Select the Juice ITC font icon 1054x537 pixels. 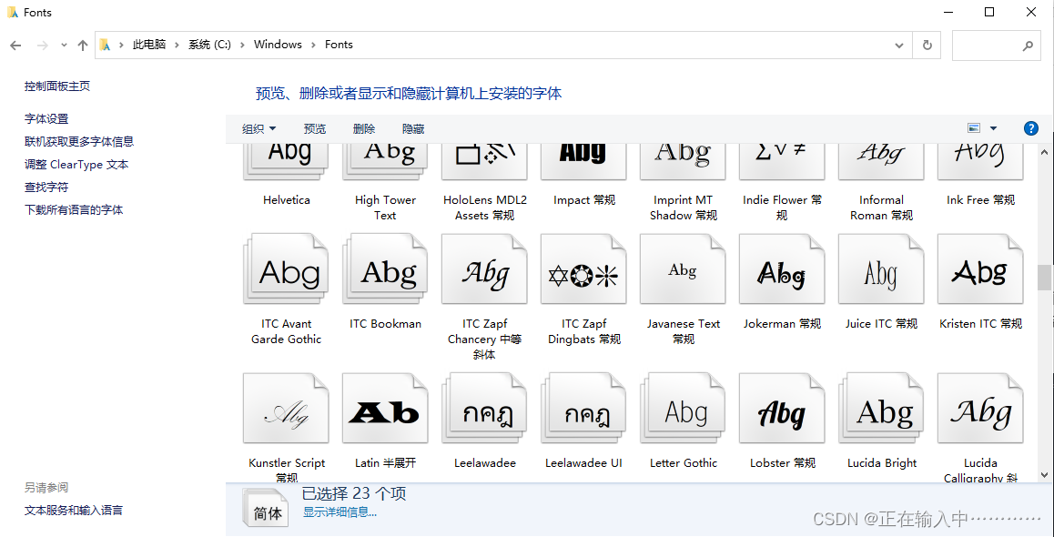pyautogui.click(x=881, y=268)
